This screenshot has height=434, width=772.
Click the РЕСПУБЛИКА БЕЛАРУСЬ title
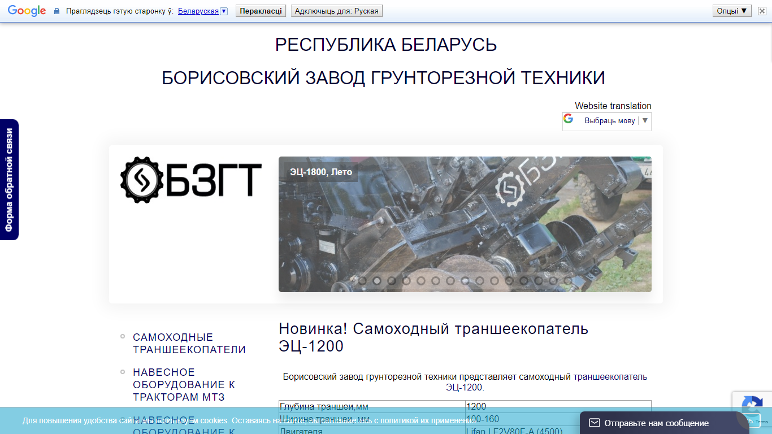386,45
